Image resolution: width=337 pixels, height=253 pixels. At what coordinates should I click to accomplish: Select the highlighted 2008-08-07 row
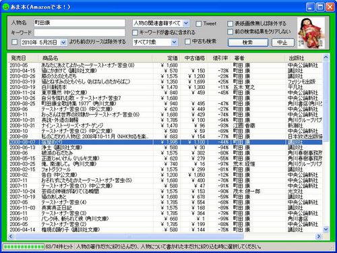coord(166,142)
